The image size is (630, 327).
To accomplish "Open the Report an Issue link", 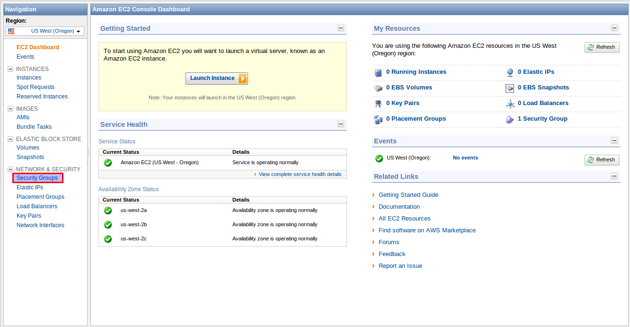I will [400, 266].
